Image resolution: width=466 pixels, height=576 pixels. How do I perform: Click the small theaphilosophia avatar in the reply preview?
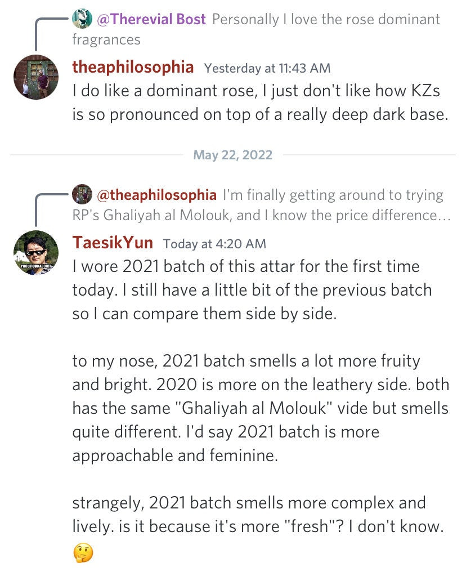point(82,195)
